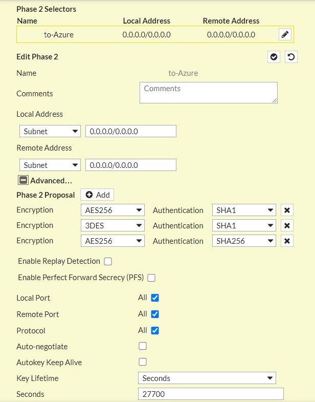Screen dimensions: 315x402
Task: Enable Perfect Forward Secrecy (PFS)
Action: [x=151, y=278]
